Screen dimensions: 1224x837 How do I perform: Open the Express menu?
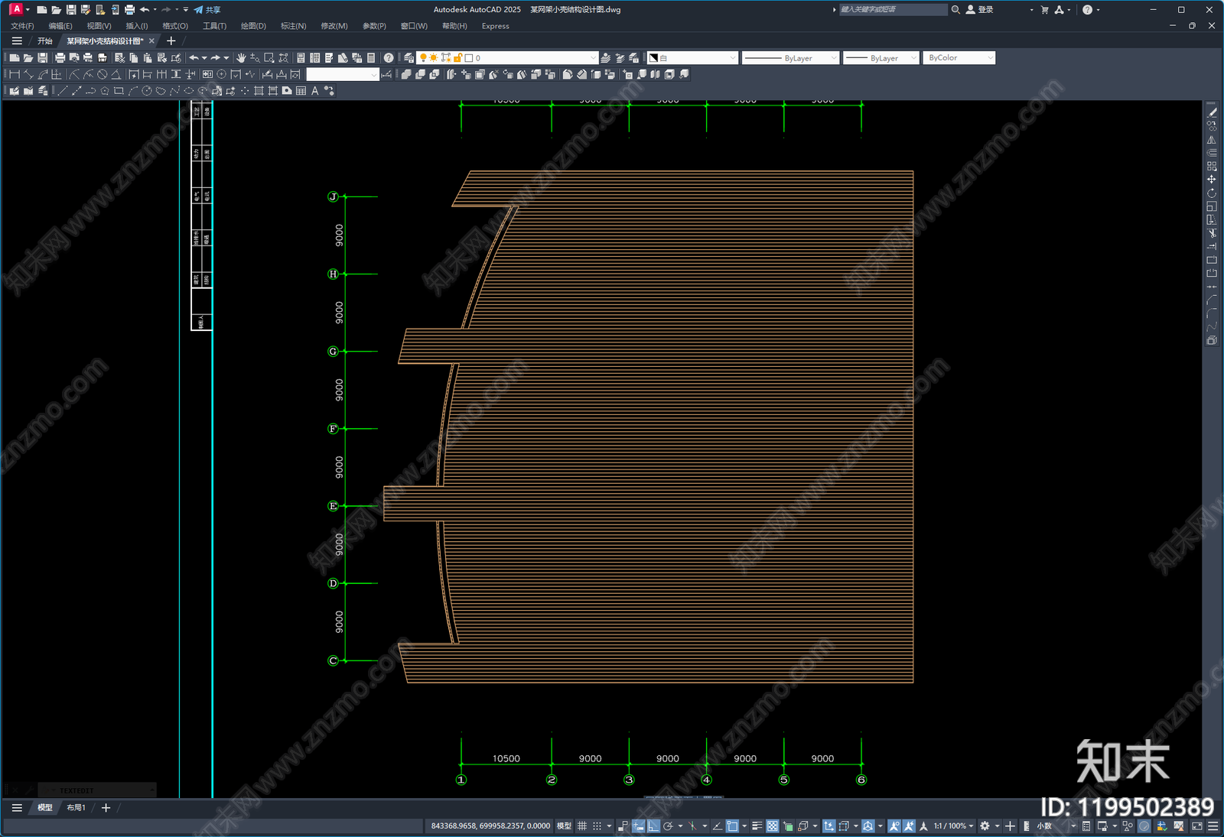496,26
